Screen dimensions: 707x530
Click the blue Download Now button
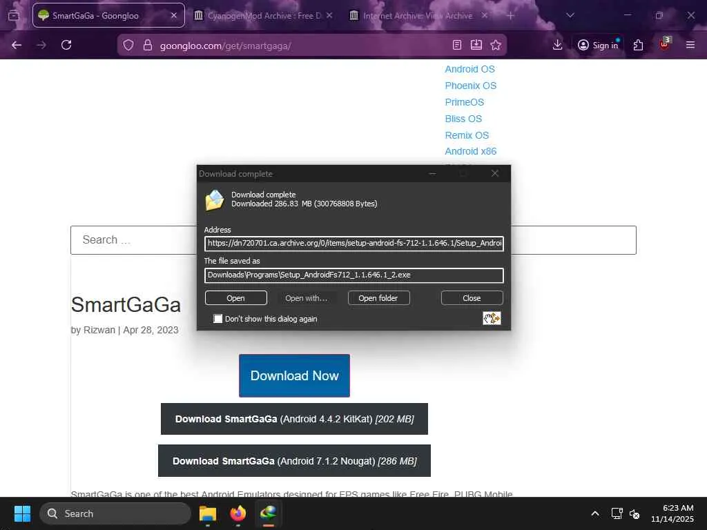pyautogui.click(x=294, y=376)
